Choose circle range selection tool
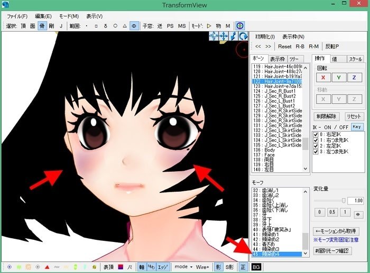This screenshot has width=370, height=273. (x=115, y=26)
